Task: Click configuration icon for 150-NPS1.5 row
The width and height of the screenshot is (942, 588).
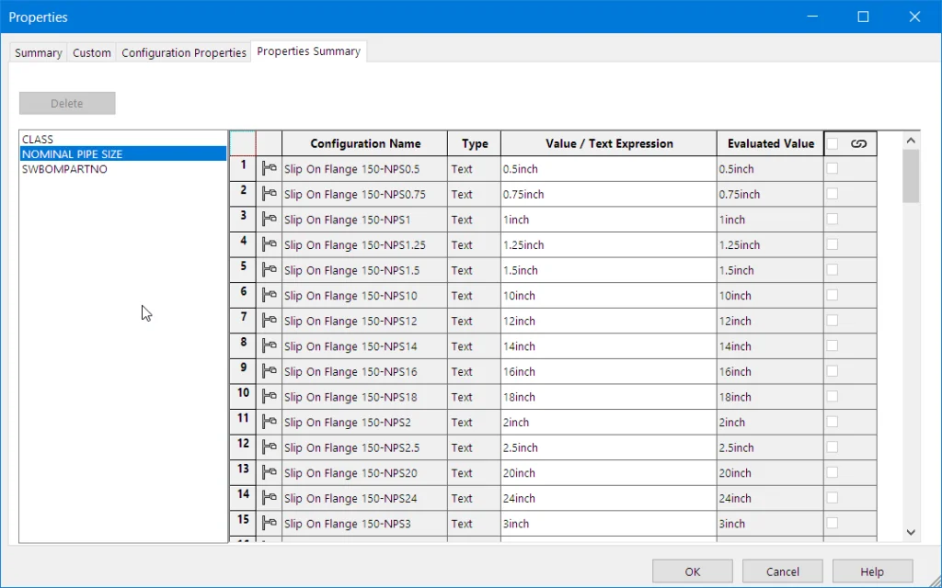Action: click(x=269, y=270)
